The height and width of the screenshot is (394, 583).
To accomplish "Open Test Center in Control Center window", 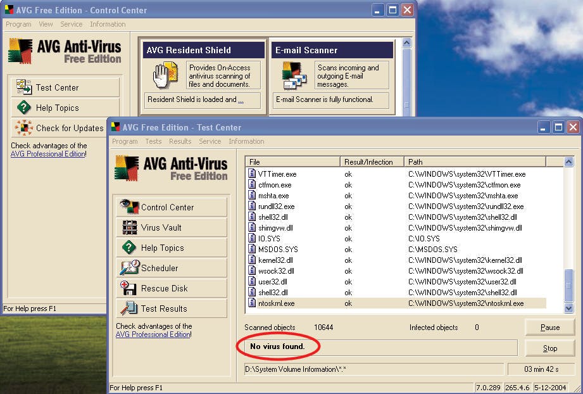I will 65,87.
